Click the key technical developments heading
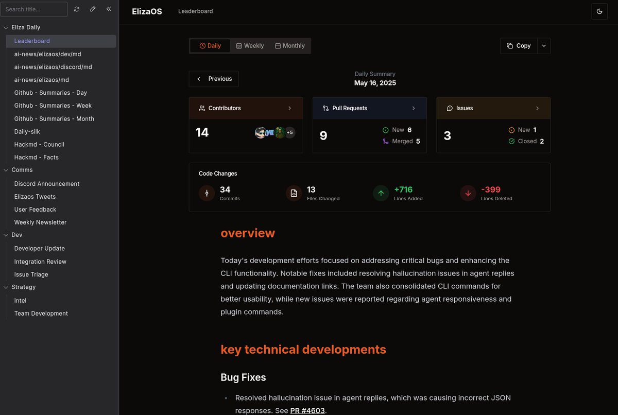 coord(303,350)
